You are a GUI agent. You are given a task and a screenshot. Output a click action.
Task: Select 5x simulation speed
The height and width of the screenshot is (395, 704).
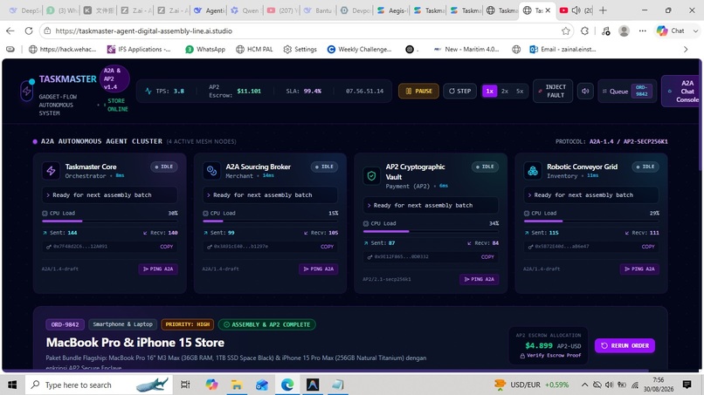520,91
